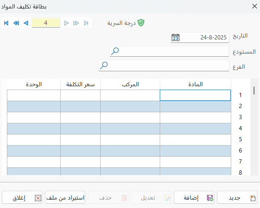This screenshot has height=208, width=260.
Task: Close the بطاقة تكليف المواد window
Action: [254, 6]
